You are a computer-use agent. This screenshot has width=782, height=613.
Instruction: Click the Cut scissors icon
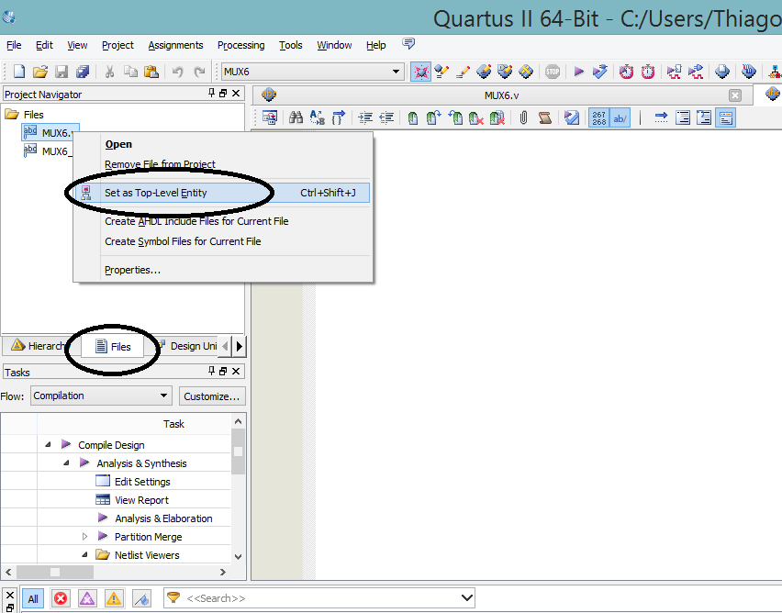[x=110, y=72]
